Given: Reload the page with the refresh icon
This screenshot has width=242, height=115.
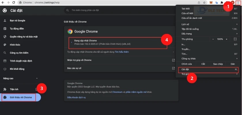Looking at the screenshot, I should 14,3.
